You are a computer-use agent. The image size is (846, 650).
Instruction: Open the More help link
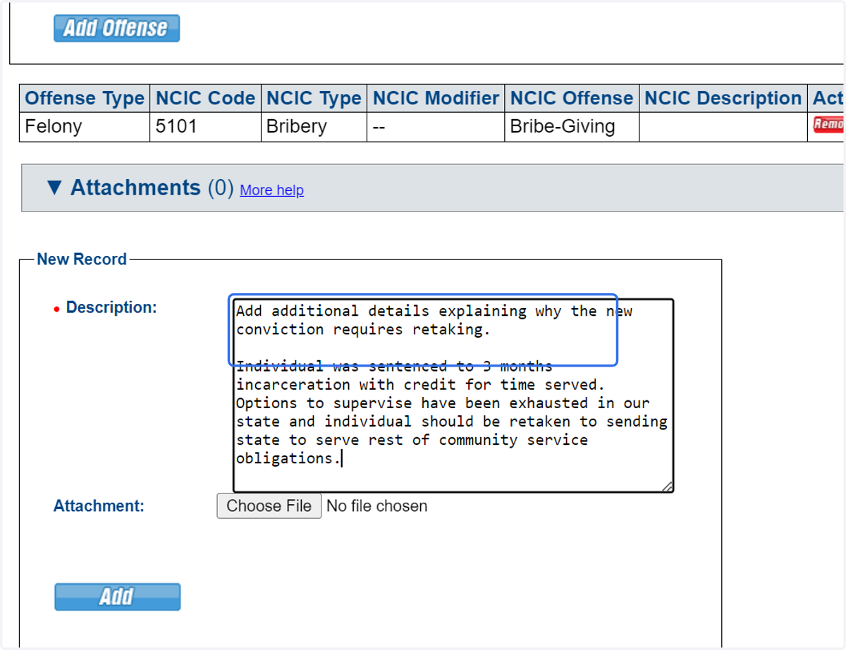point(271,190)
